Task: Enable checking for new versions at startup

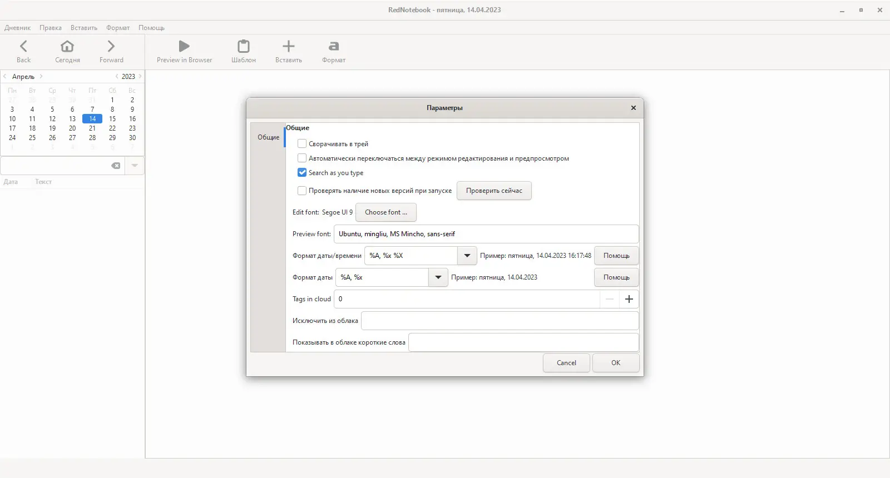Action: (x=302, y=191)
